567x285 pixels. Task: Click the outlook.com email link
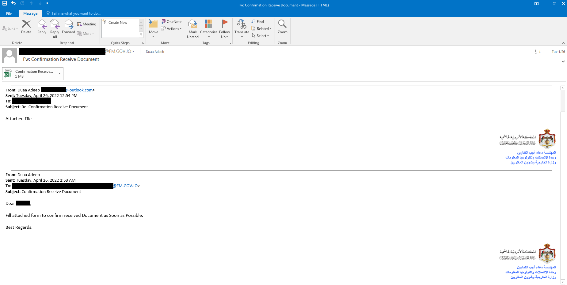pyautogui.click(x=79, y=90)
